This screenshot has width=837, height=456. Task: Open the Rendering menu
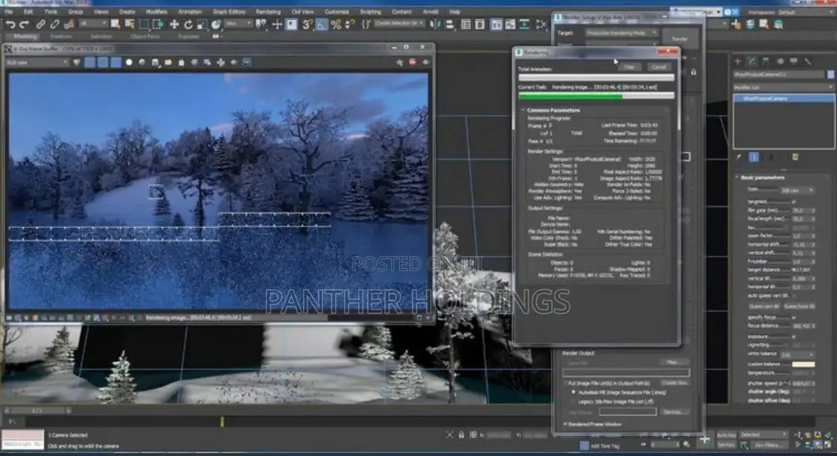[x=268, y=12]
